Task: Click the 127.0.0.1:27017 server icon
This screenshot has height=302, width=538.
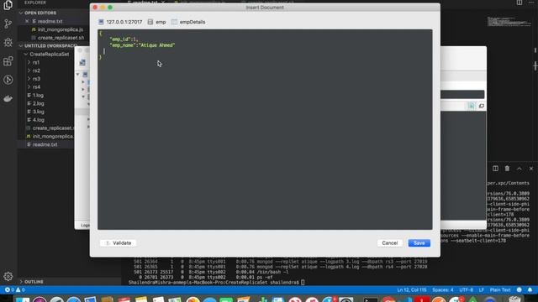Action: (101, 22)
